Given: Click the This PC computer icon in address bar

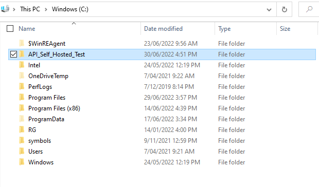Looking at the screenshot, I should (5, 9).
